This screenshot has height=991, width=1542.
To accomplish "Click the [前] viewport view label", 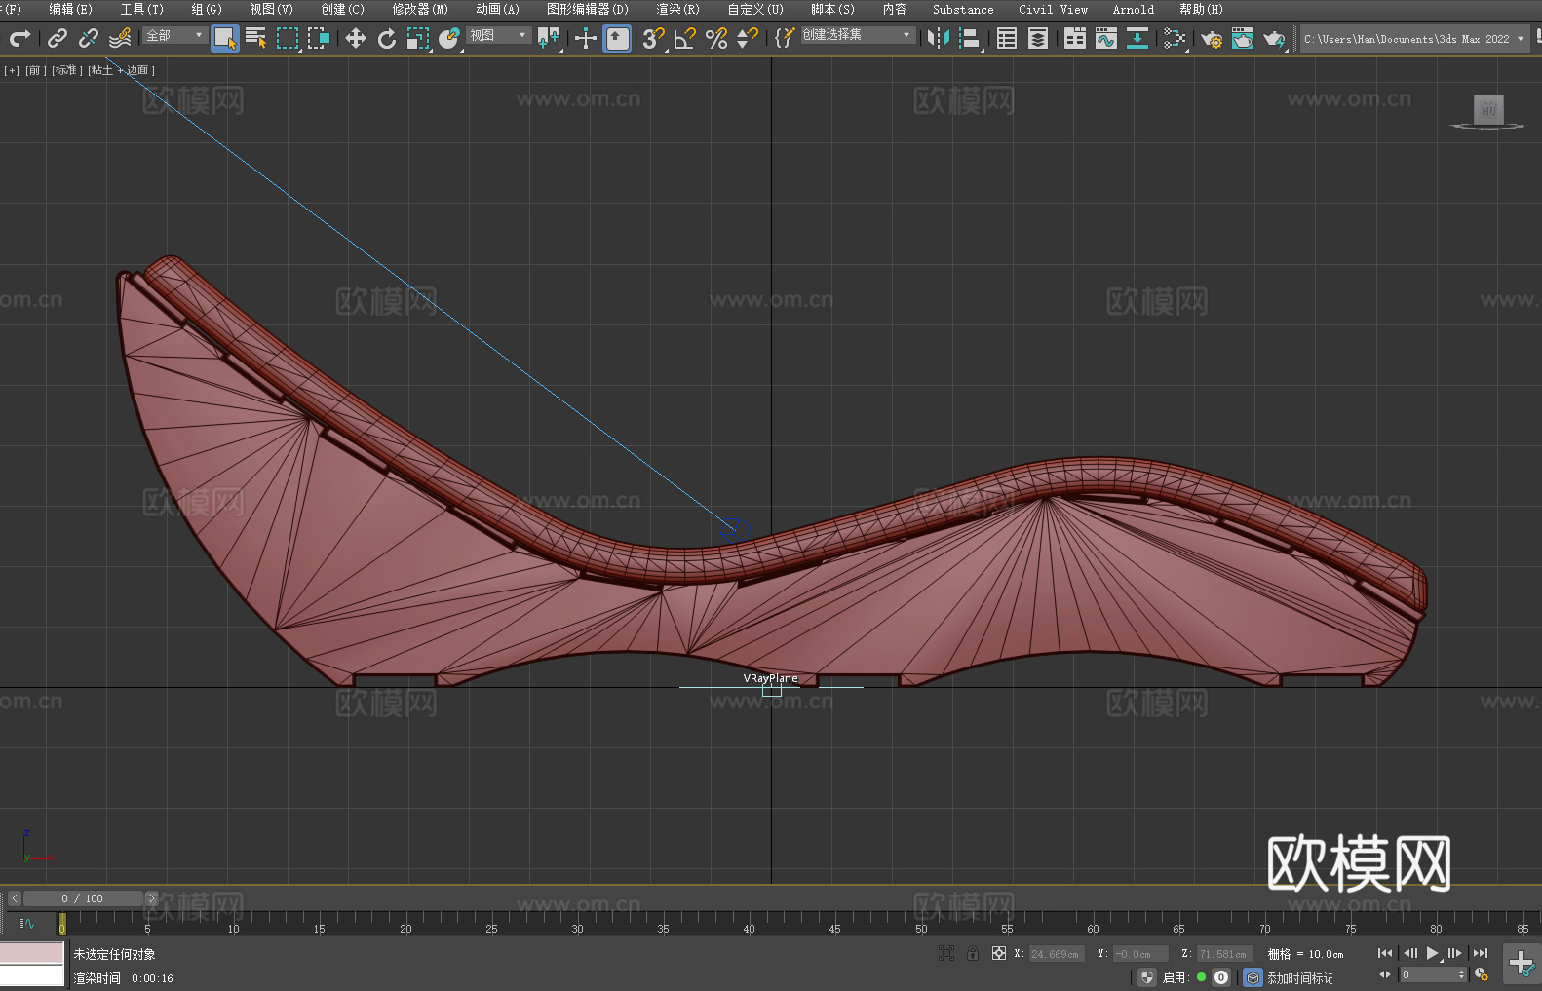I will [36, 70].
